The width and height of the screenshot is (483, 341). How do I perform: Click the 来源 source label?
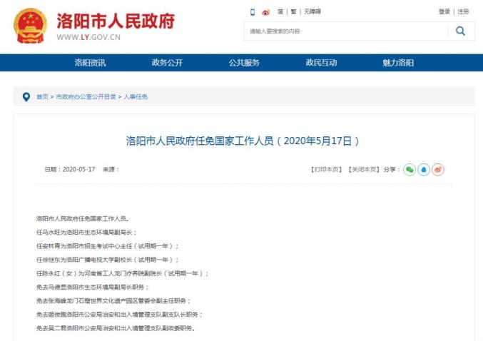[x=111, y=169]
